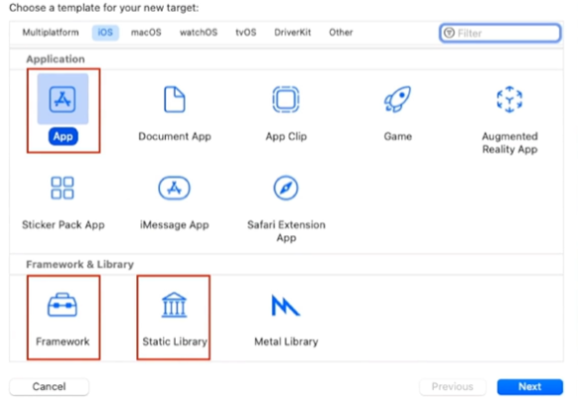Viewport: 578px width, 401px height.
Task: Click the Cancel button
Action: (49, 386)
